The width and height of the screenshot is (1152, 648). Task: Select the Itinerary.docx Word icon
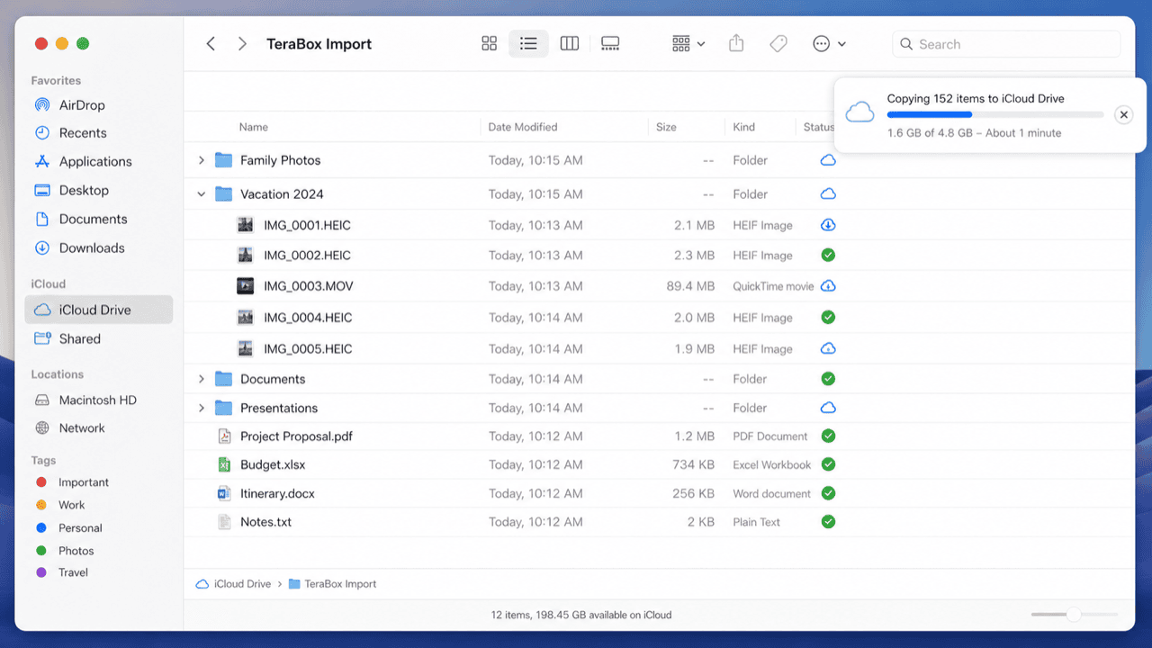(x=224, y=493)
